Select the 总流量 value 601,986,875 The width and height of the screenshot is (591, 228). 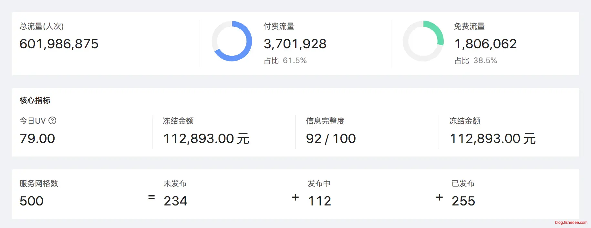point(59,44)
